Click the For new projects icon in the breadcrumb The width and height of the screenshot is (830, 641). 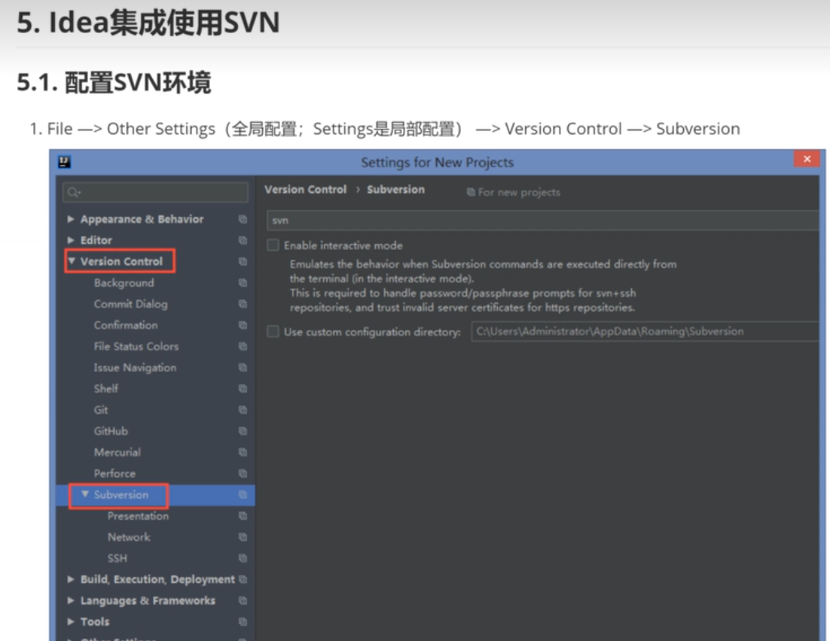[x=471, y=192]
